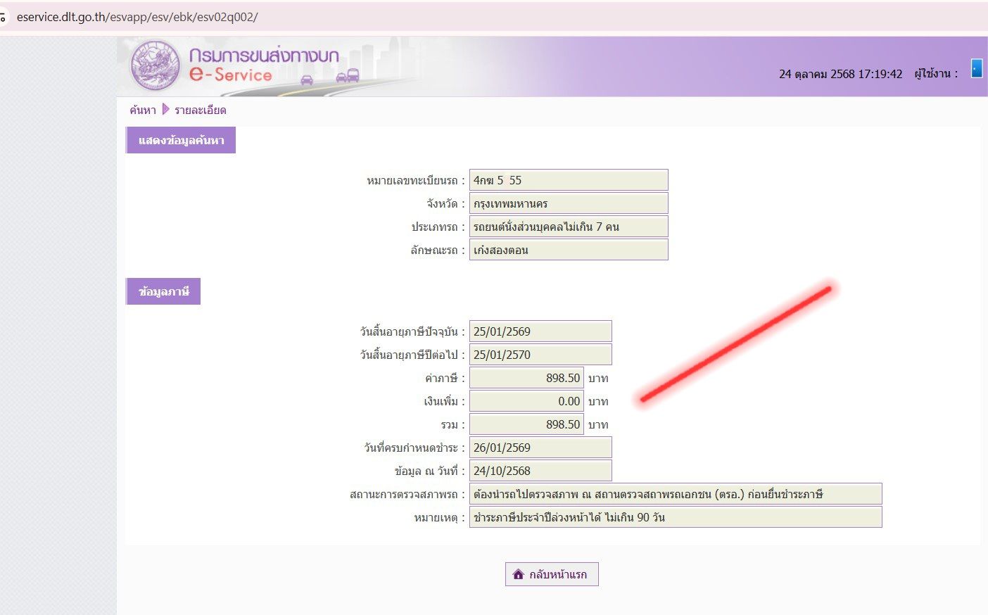
Task: Click the จังหวัด field showing กรุงเทพมหานคร
Action: point(568,203)
